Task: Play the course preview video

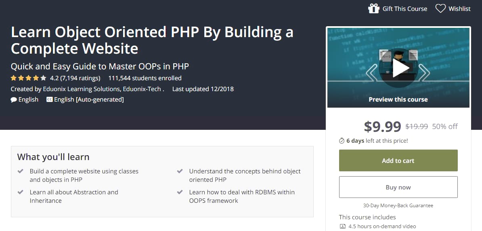Action: 398,68
